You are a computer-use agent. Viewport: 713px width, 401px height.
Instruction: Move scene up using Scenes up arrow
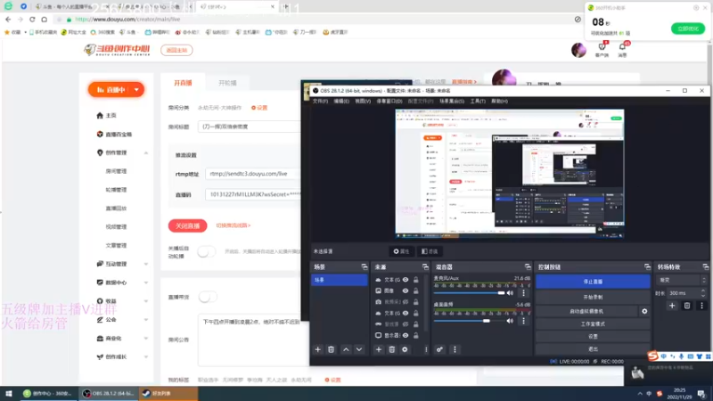click(x=346, y=349)
